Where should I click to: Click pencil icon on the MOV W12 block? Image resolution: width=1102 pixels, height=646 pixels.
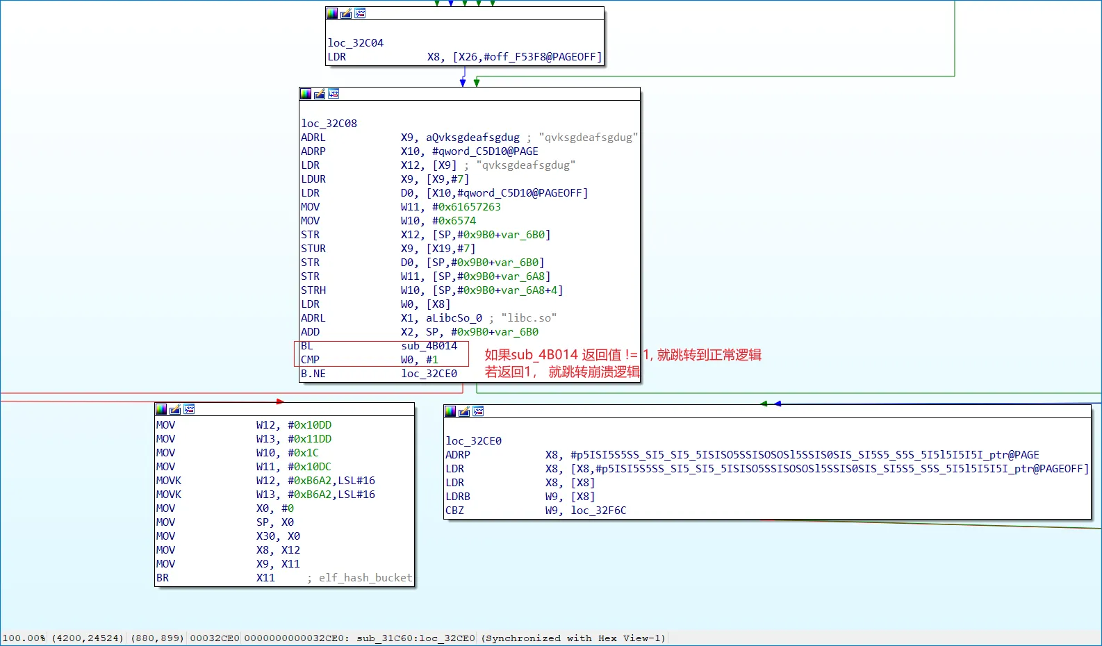[x=175, y=409]
